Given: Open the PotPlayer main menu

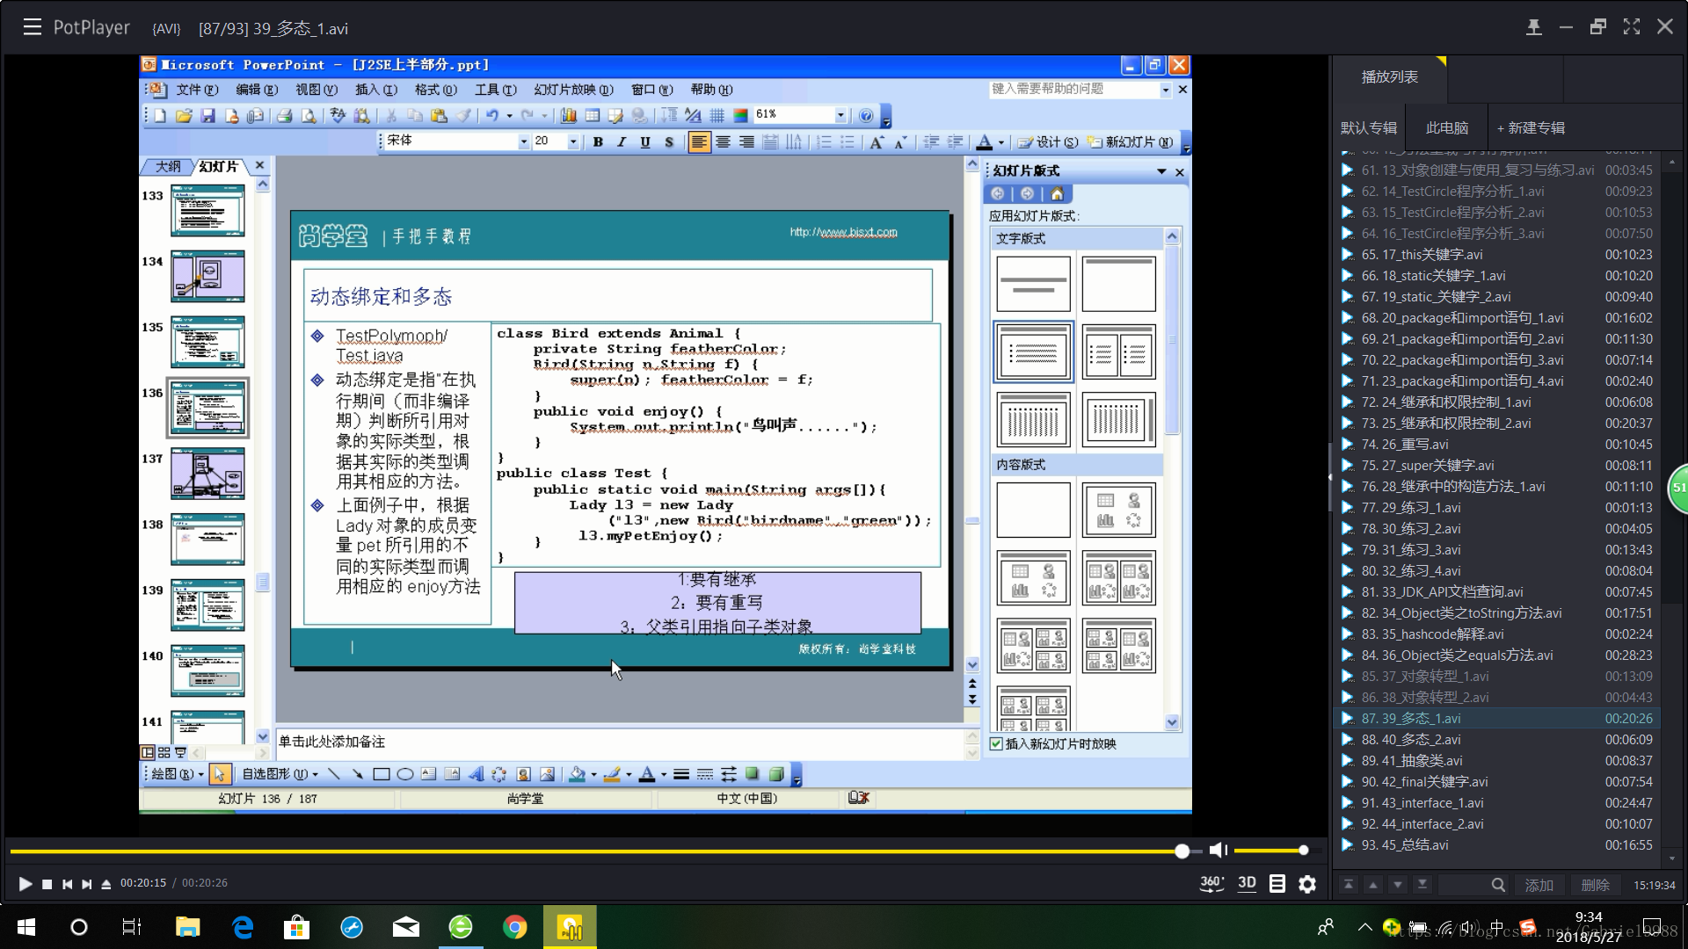Looking at the screenshot, I should (x=33, y=27).
